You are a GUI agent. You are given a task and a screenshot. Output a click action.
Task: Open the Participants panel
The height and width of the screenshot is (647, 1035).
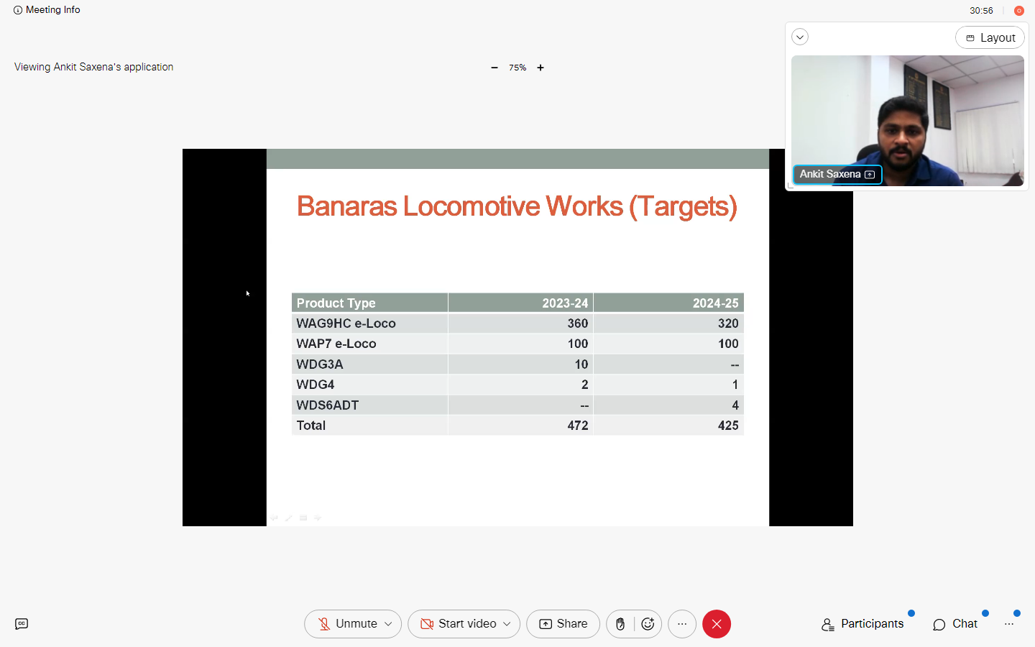[x=862, y=624]
